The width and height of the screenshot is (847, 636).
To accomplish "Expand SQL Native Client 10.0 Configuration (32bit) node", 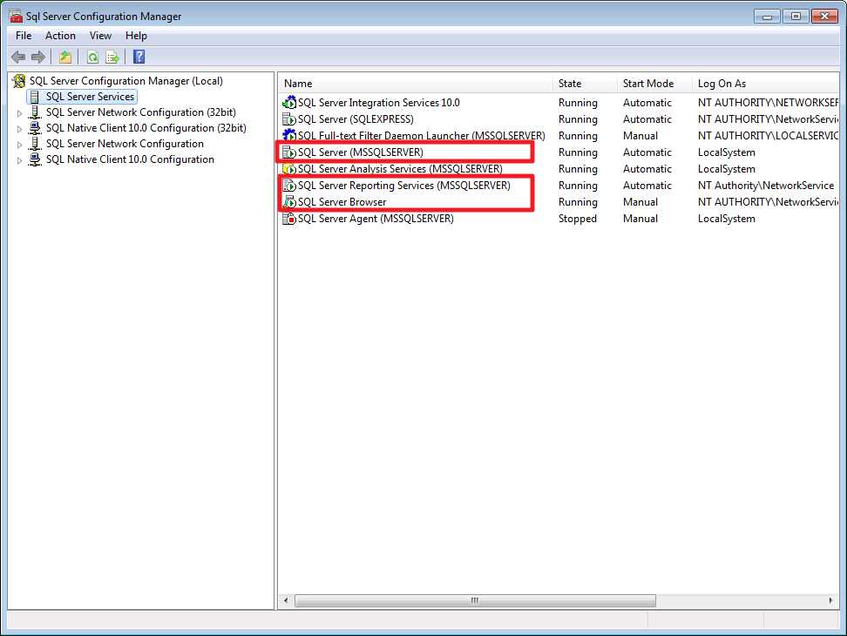I will [x=19, y=128].
